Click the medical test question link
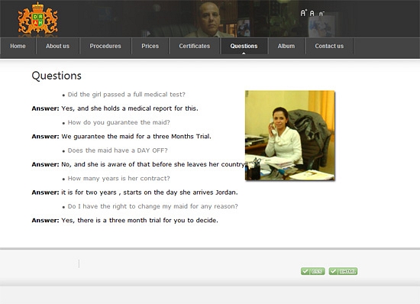Screen dimensions: 420x304 click(x=127, y=95)
